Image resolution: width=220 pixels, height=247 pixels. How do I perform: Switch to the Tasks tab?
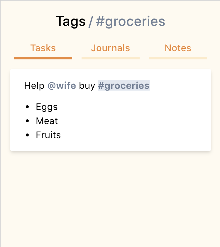[43, 48]
